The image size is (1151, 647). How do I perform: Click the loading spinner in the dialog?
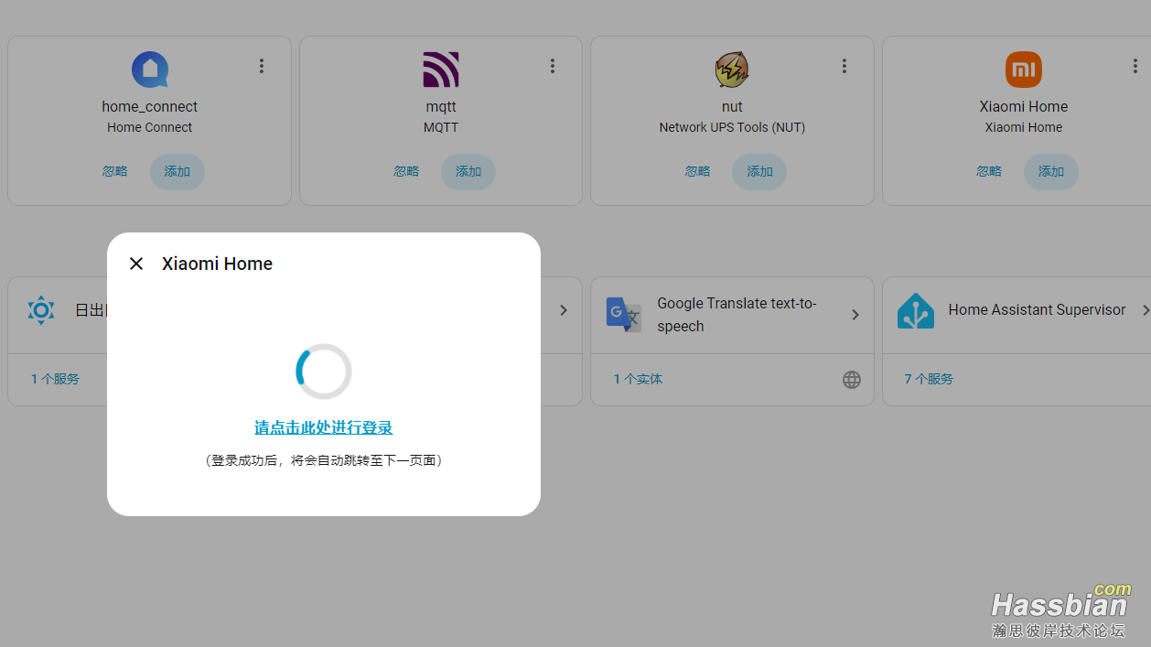tap(323, 372)
